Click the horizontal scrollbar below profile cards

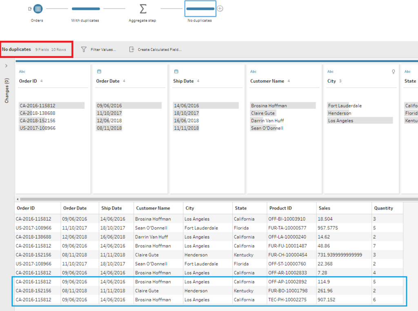(204, 199)
